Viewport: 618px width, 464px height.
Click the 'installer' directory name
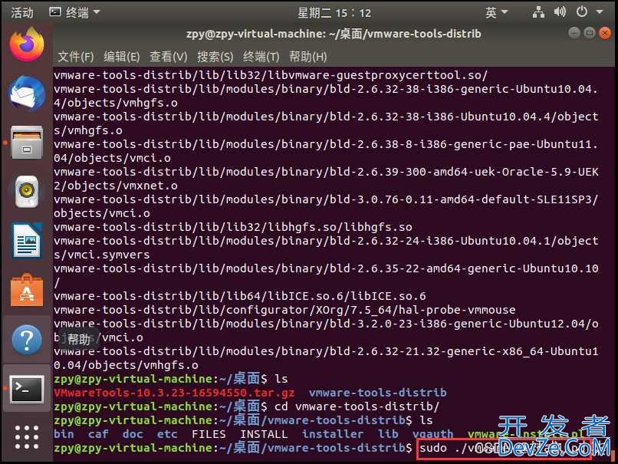[x=333, y=434]
